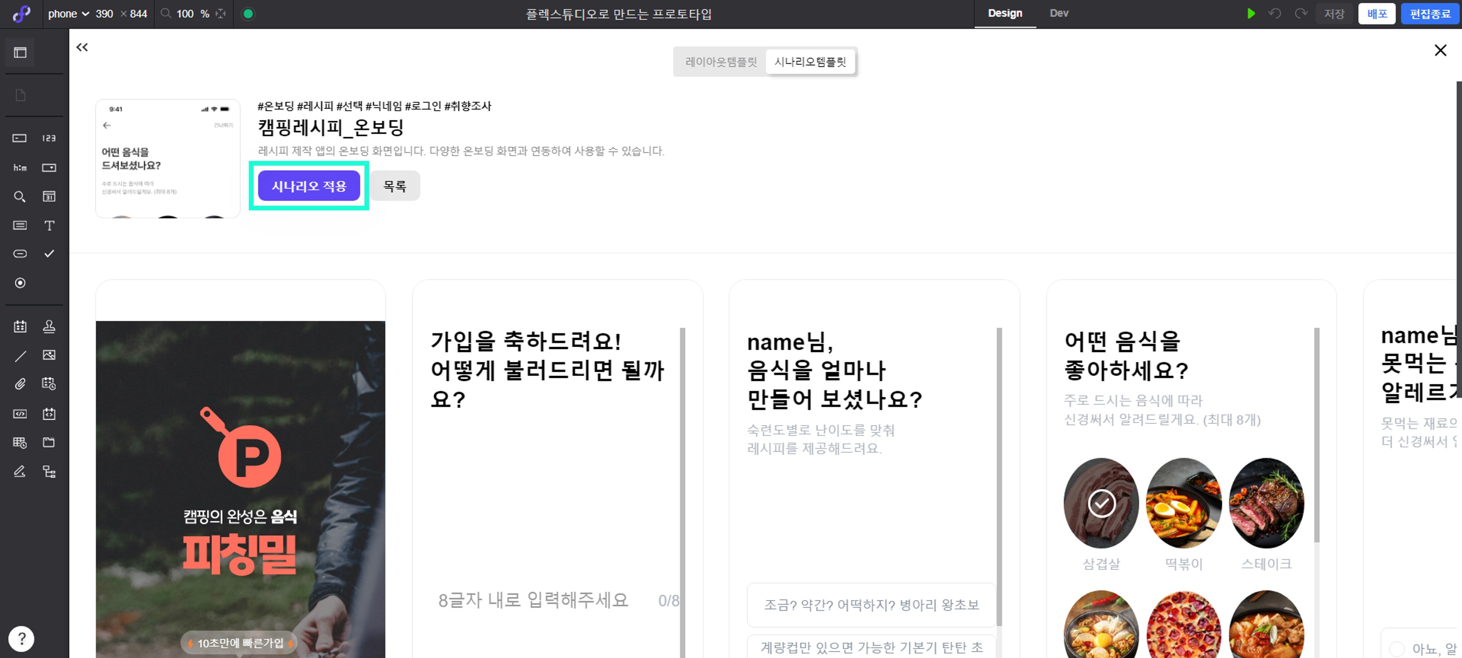Click the 목록 list button
The width and height of the screenshot is (1462, 658).
click(x=395, y=186)
